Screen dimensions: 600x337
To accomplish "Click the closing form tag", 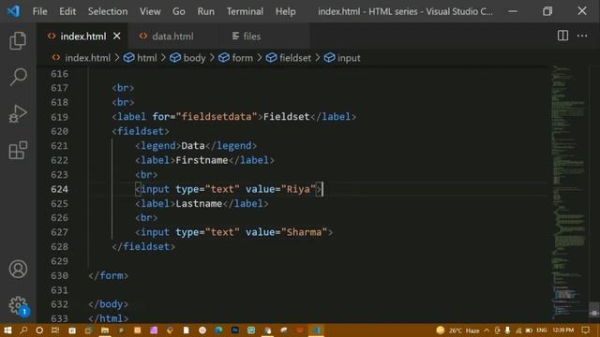I will point(109,275).
